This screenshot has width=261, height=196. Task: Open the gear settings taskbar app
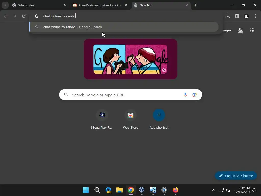164,190
